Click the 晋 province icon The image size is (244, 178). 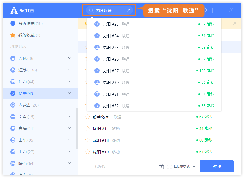[x=13, y=151]
